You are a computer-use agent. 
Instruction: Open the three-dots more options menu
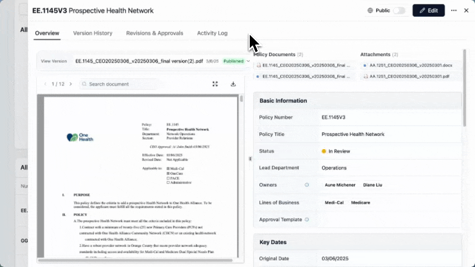pos(453,11)
